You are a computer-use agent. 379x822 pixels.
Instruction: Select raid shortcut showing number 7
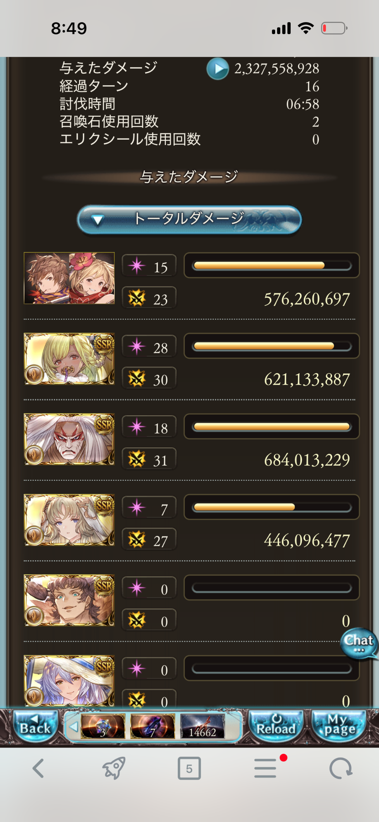click(x=153, y=726)
